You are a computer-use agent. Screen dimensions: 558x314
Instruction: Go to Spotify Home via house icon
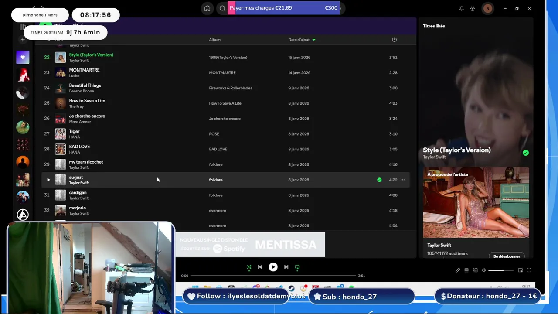click(x=208, y=8)
